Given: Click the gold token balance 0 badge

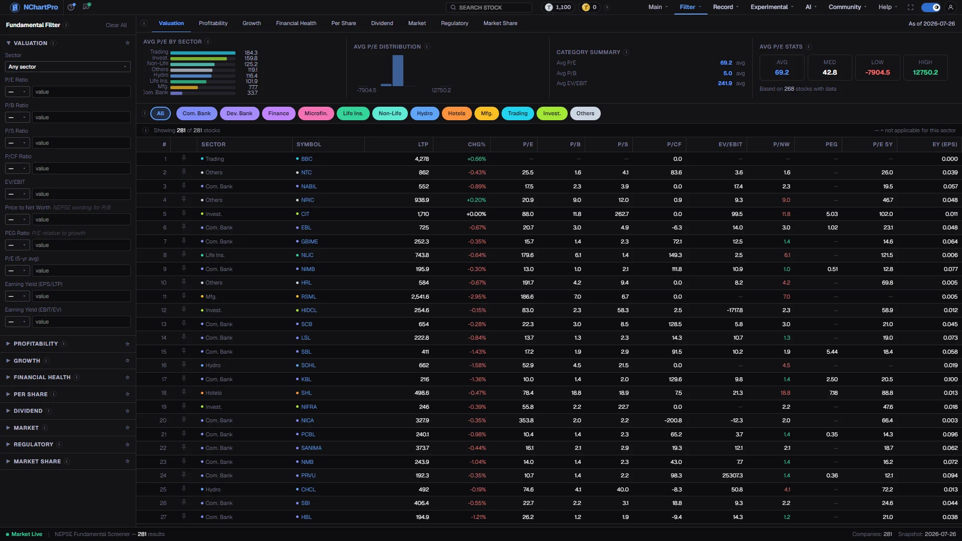Looking at the screenshot, I should coord(589,7).
